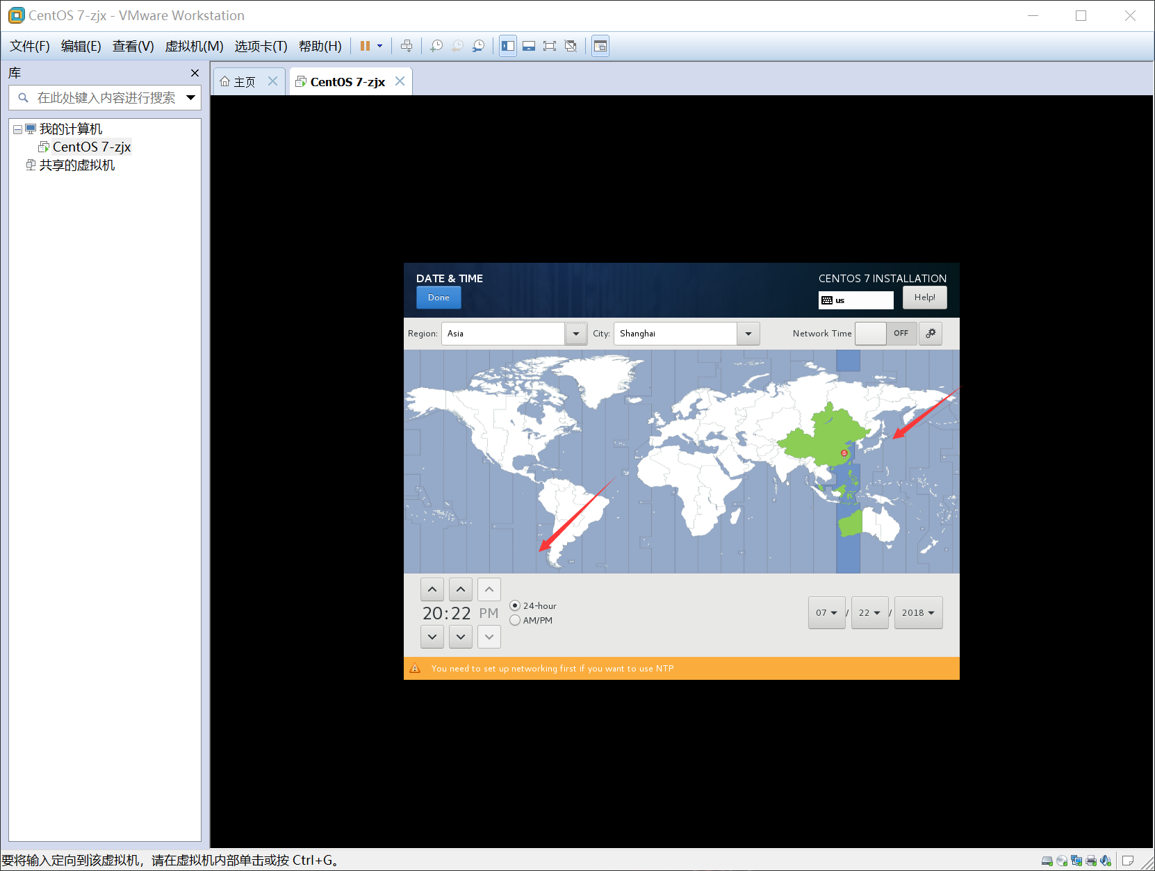The width and height of the screenshot is (1155, 871).
Task: Toggle the Network Time switch
Action: [886, 334]
